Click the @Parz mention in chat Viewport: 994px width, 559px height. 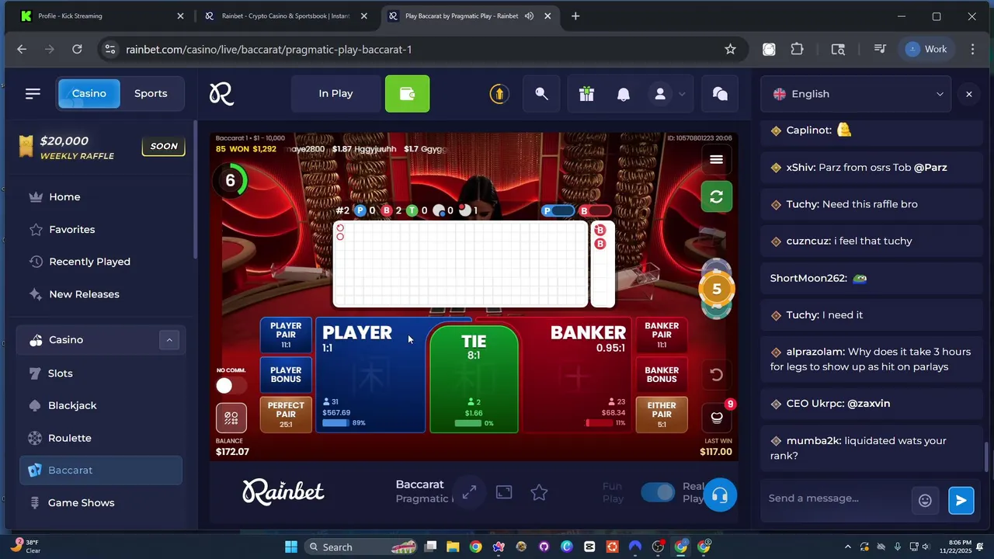click(x=930, y=168)
